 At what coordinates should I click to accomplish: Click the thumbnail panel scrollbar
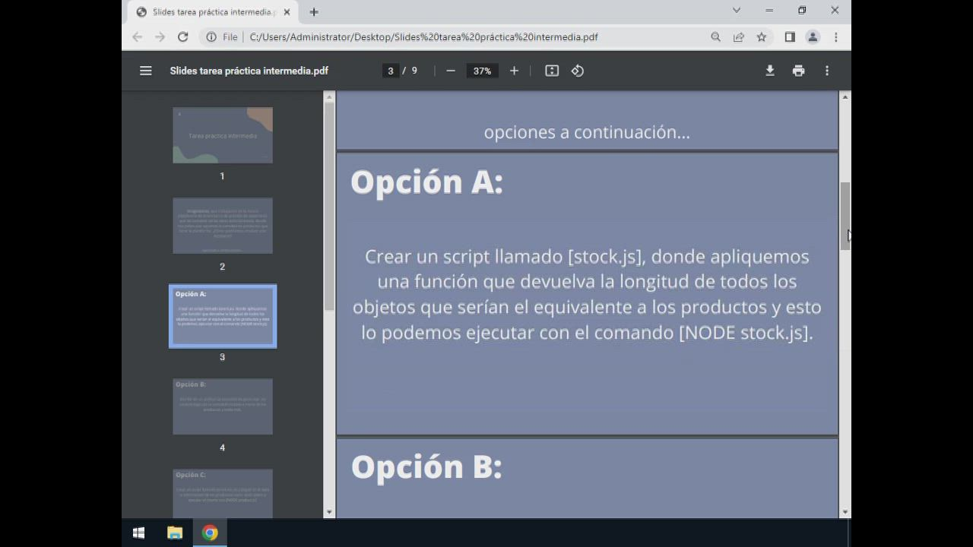tap(329, 205)
